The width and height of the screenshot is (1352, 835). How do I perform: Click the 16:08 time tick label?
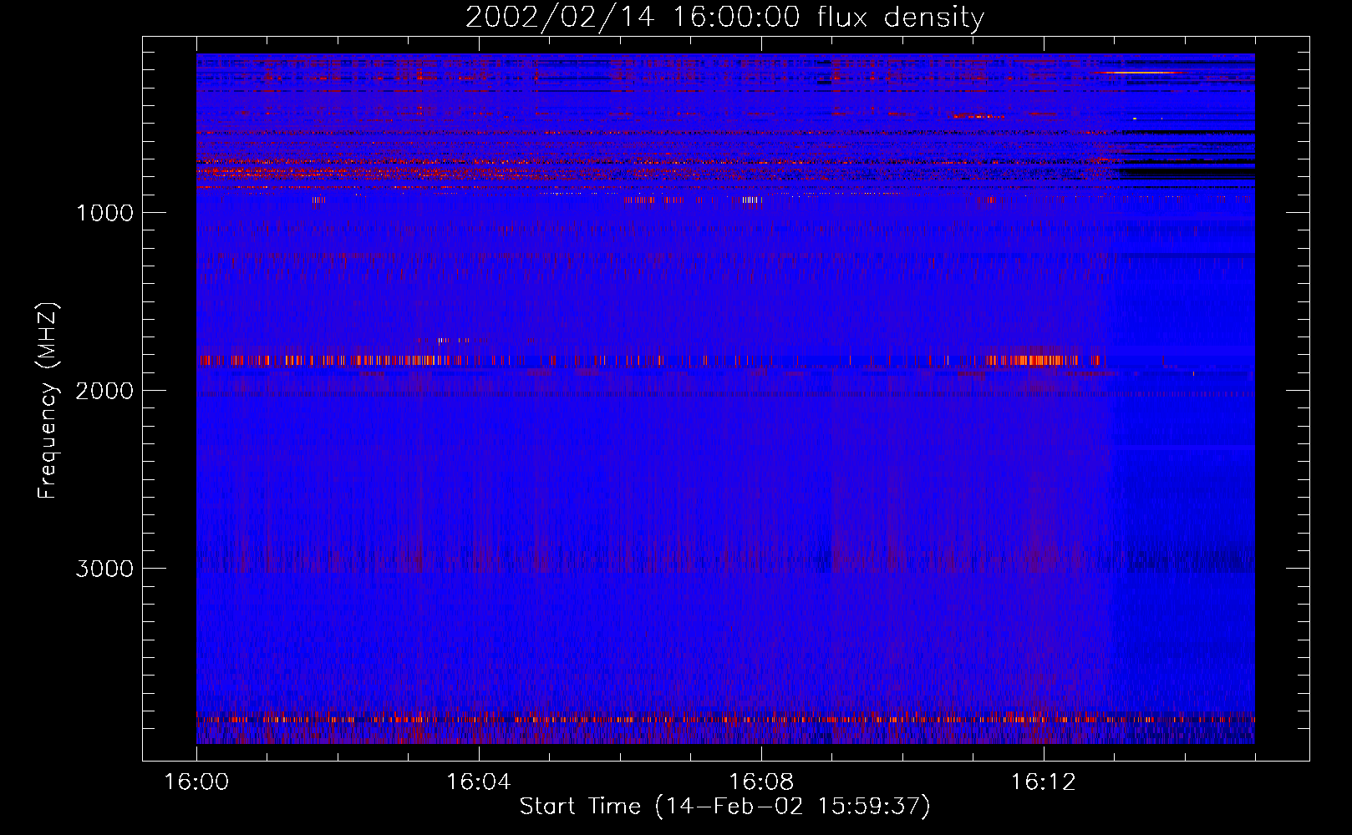761,782
